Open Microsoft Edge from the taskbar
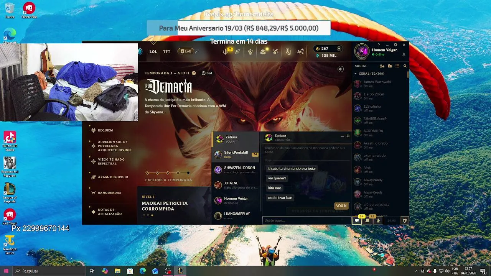The image size is (491, 276). tap(142, 271)
